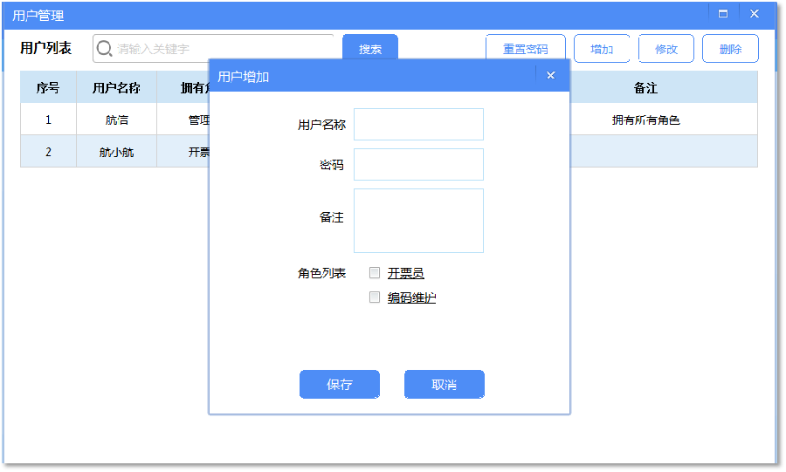The image size is (786, 472).
Task: Click the 重置密码 button
Action: (526, 49)
